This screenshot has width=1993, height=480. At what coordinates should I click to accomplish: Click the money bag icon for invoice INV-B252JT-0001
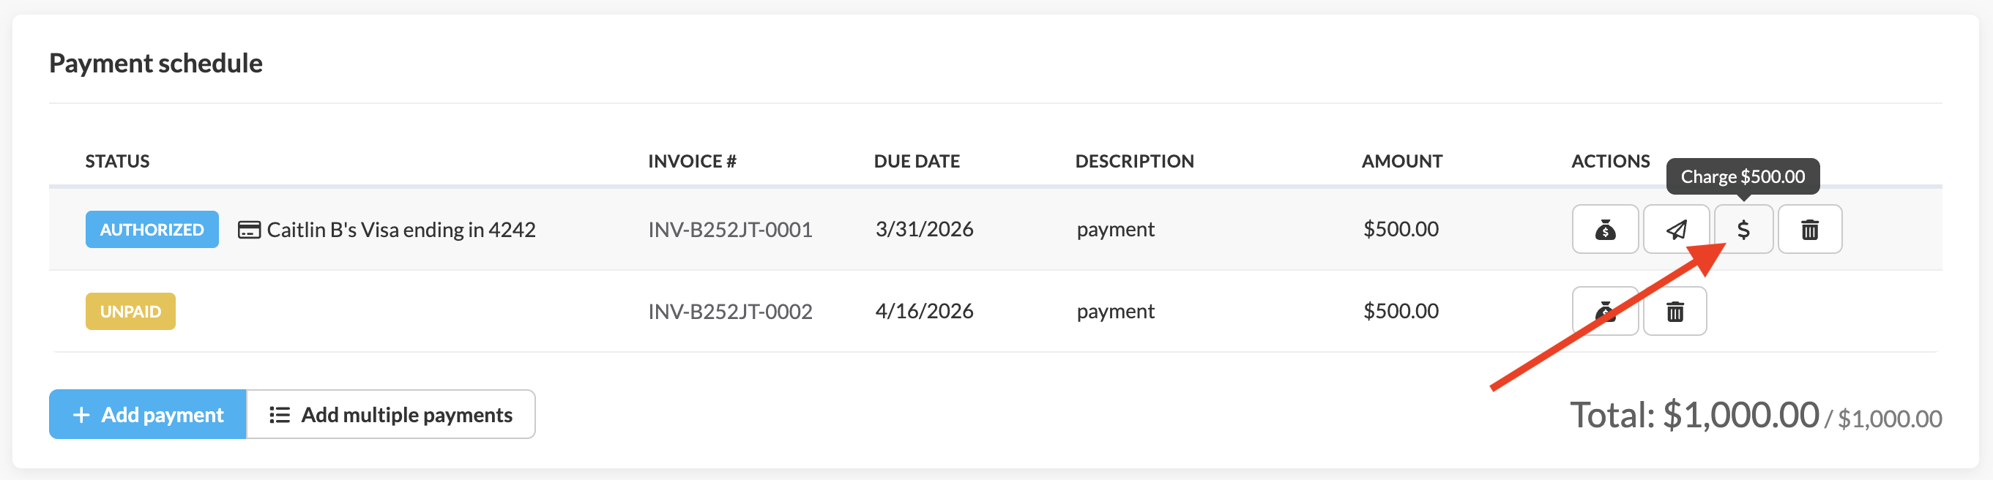[x=1605, y=230]
